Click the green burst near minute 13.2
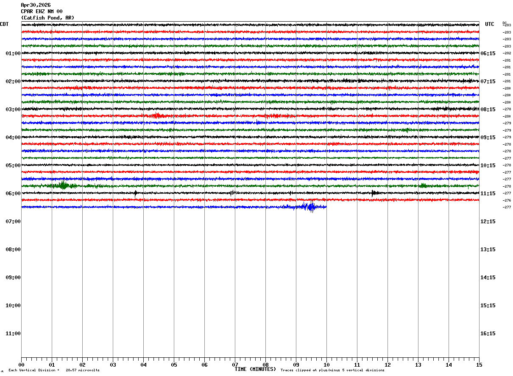Screen dimensions: 513x376 point(423,186)
